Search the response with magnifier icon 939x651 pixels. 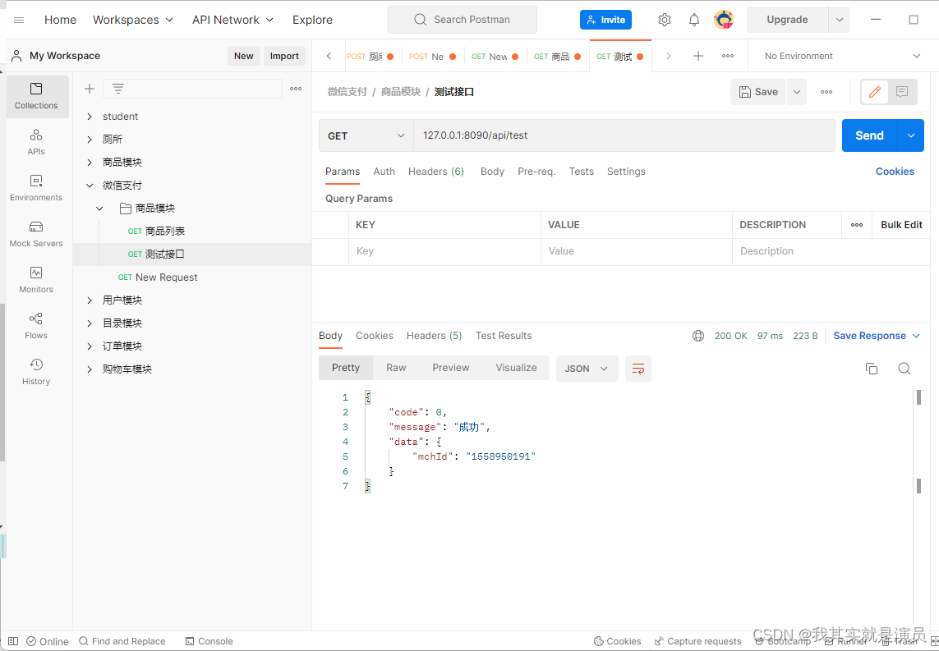tap(904, 369)
